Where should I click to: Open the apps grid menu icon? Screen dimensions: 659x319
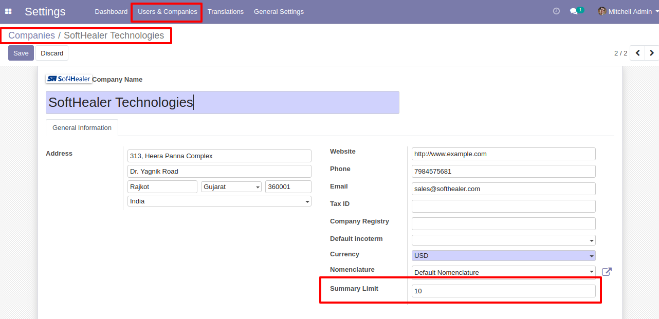click(8, 11)
